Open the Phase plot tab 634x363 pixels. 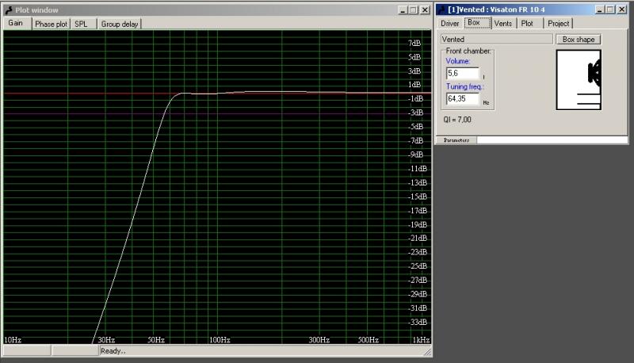coord(51,24)
